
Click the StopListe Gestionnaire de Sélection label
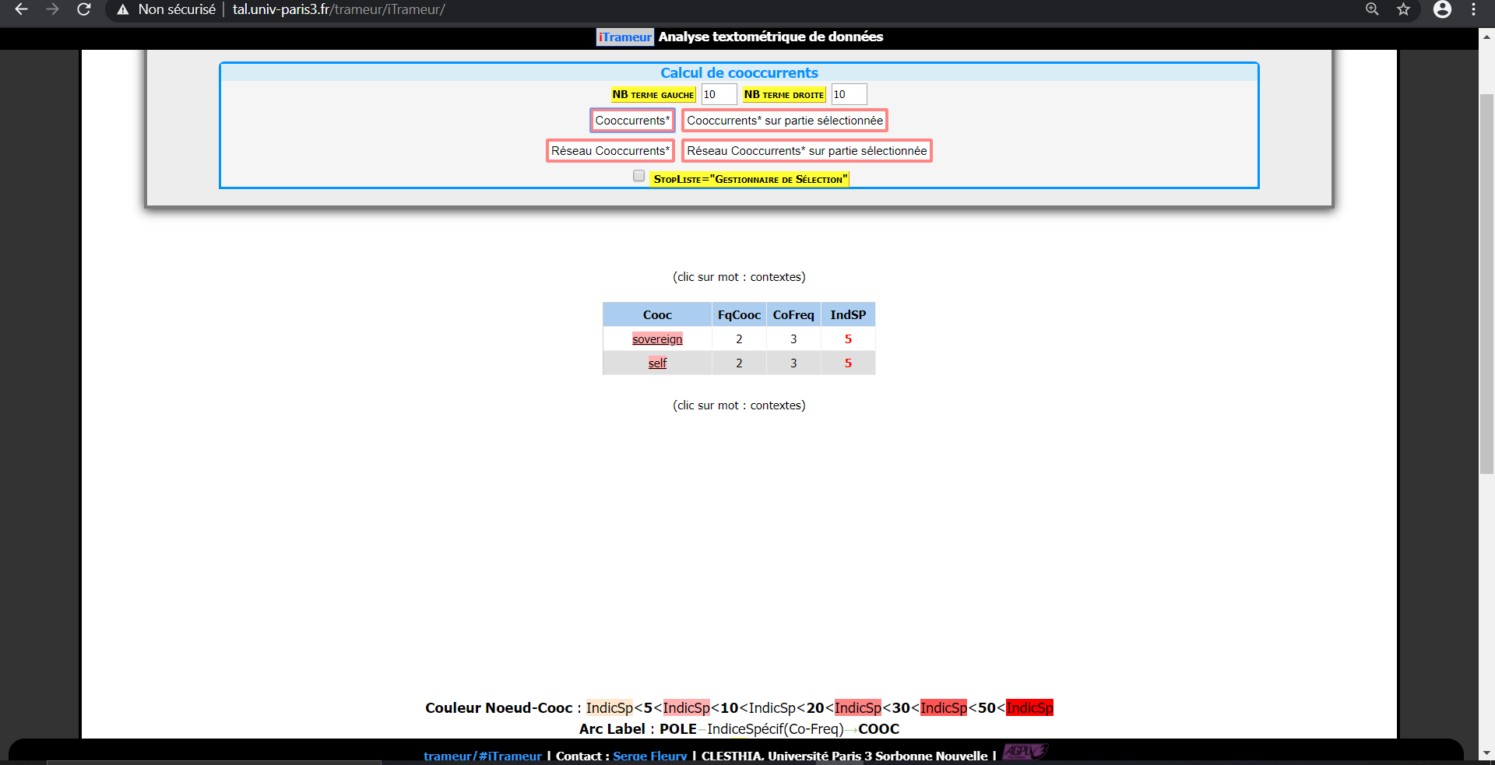click(749, 179)
